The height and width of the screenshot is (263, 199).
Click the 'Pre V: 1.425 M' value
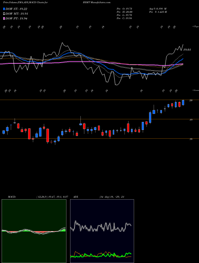click(158, 12)
